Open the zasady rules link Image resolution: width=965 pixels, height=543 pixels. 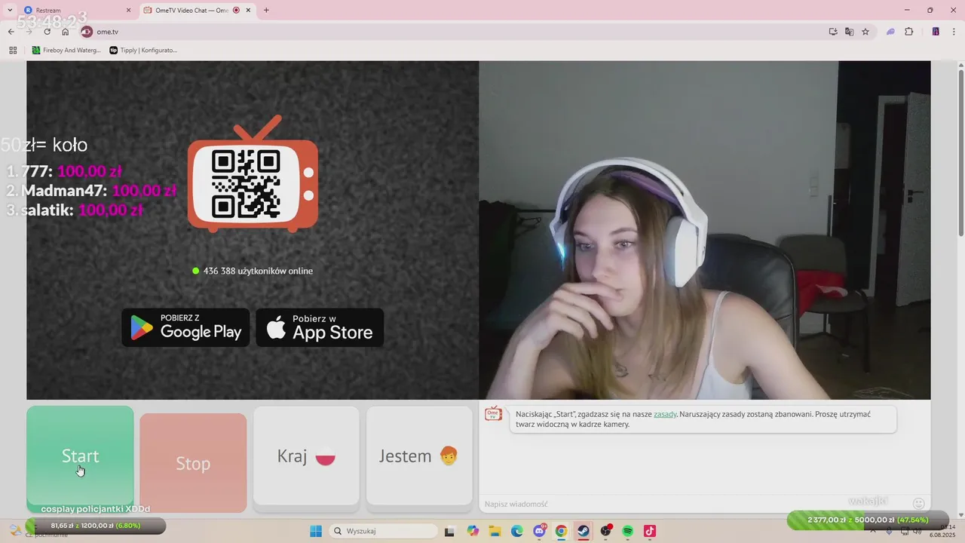pyautogui.click(x=665, y=414)
